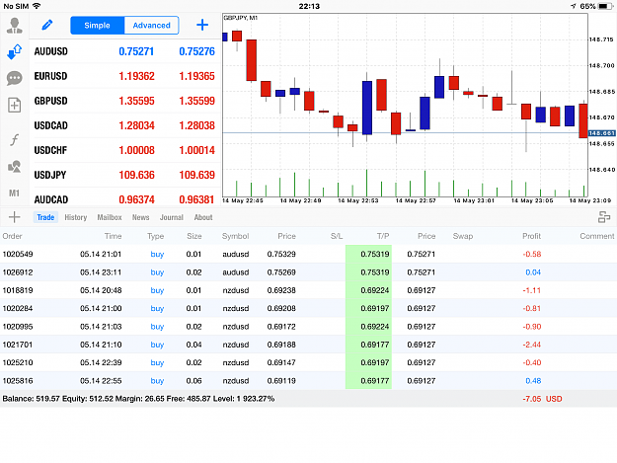617x463 pixels.
Task: Tap take-profit cell of order 1020549
Action: [368, 254]
